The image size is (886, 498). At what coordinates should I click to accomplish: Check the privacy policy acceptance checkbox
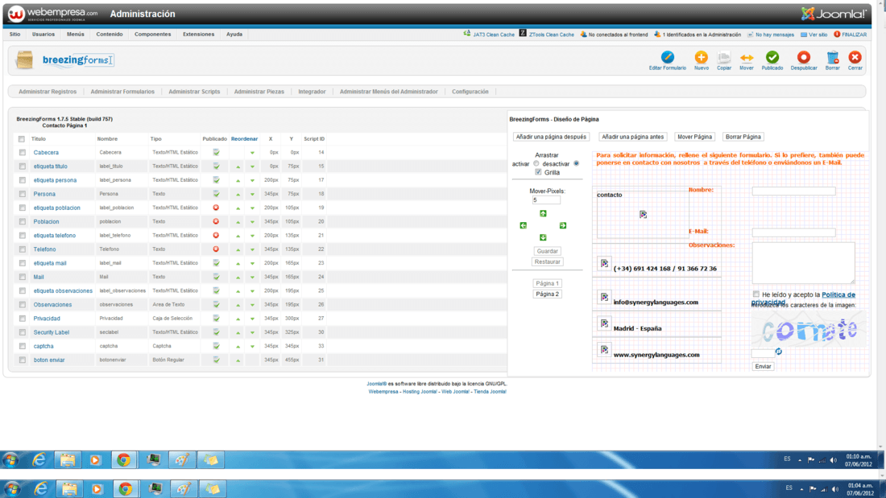coord(756,294)
